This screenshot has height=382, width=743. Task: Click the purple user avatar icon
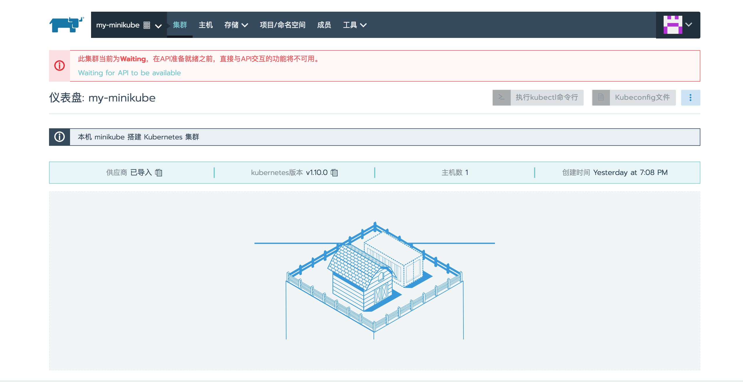(x=673, y=25)
